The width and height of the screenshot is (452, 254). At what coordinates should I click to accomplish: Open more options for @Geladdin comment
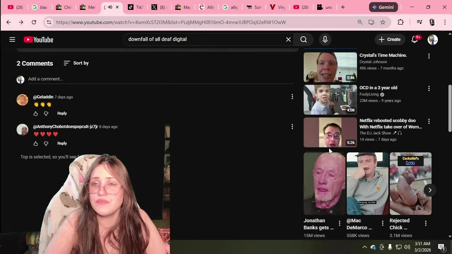[x=292, y=97]
